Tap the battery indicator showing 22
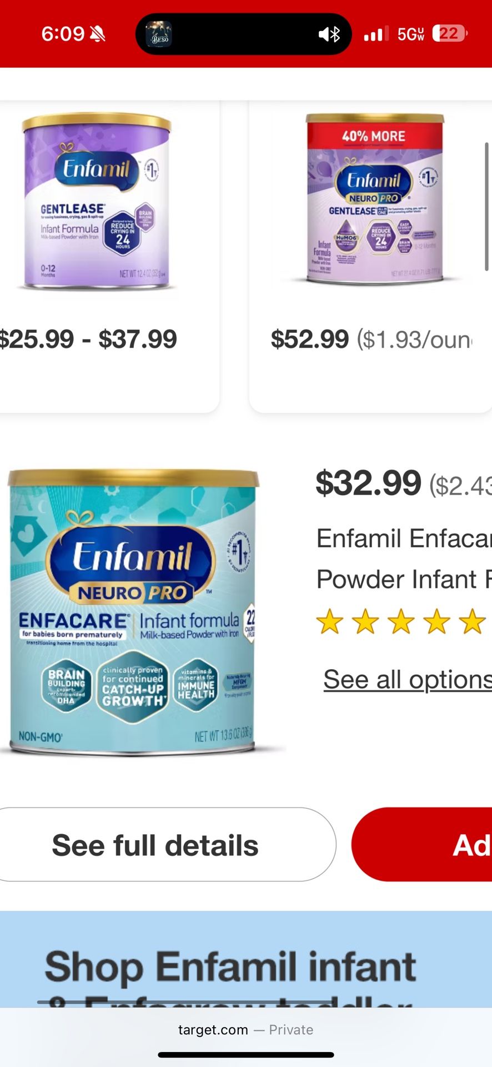This screenshot has height=1067, width=492. click(x=448, y=34)
